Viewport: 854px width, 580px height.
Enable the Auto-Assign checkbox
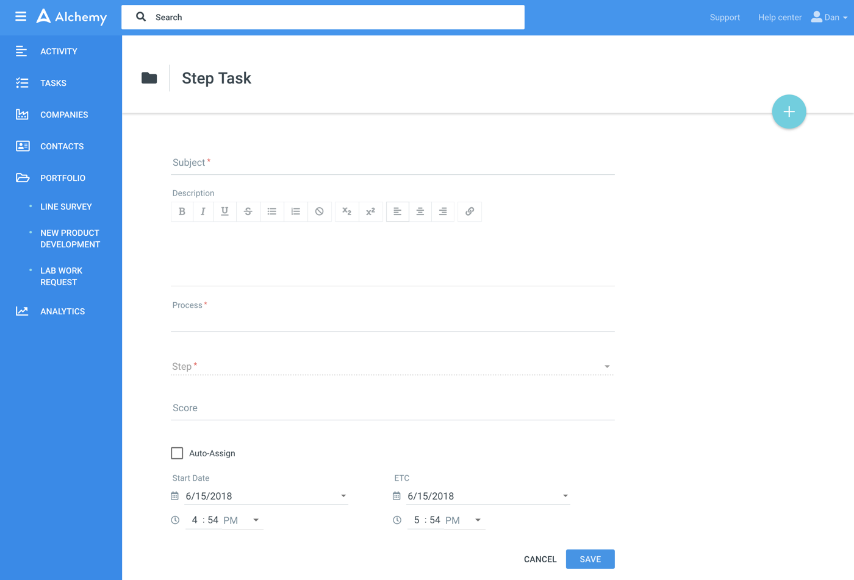[x=177, y=453]
